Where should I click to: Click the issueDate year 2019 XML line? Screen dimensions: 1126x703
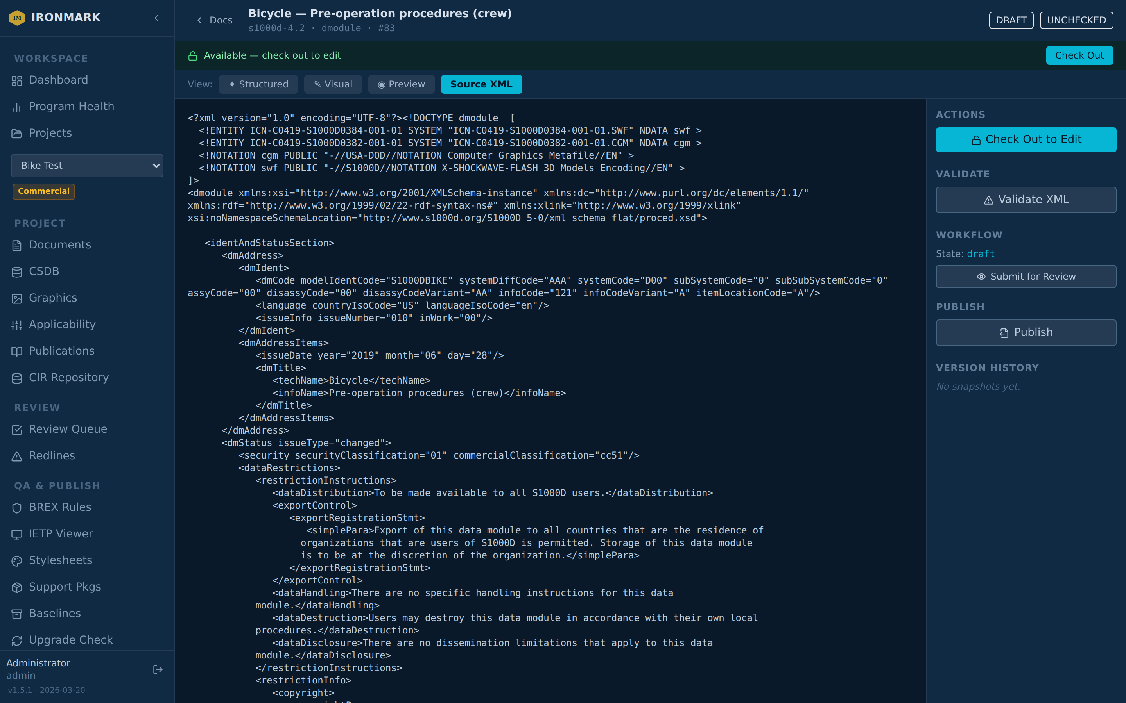pos(379,355)
